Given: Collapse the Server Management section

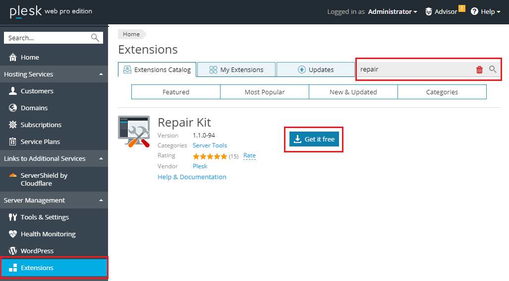Looking at the screenshot, I should tap(101, 201).
